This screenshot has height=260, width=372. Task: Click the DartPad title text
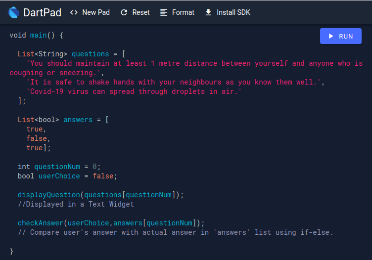(x=42, y=12)
